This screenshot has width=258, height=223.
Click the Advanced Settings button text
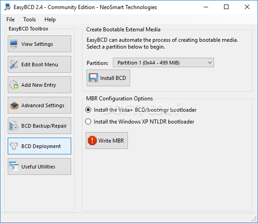(43, 105)
